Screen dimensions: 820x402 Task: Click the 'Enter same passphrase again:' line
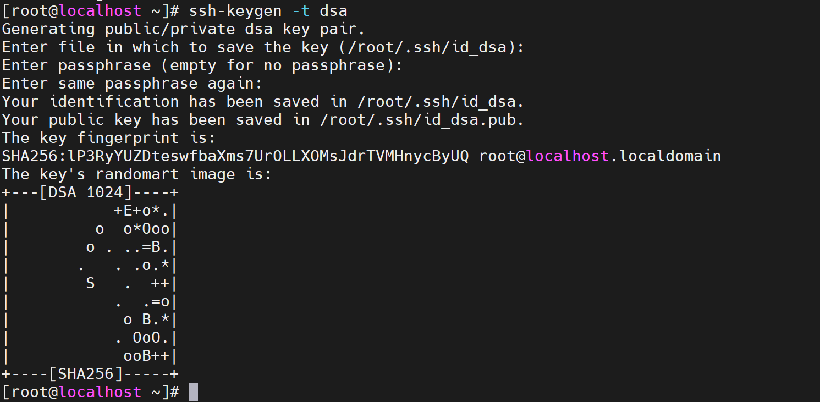133,84
